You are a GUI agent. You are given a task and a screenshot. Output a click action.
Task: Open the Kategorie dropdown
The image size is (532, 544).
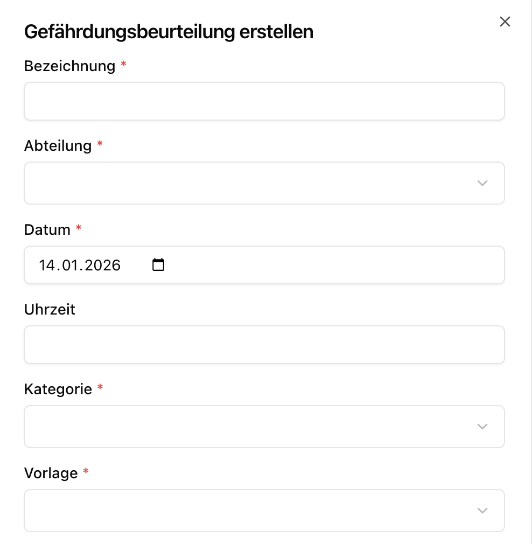(264, 427)
